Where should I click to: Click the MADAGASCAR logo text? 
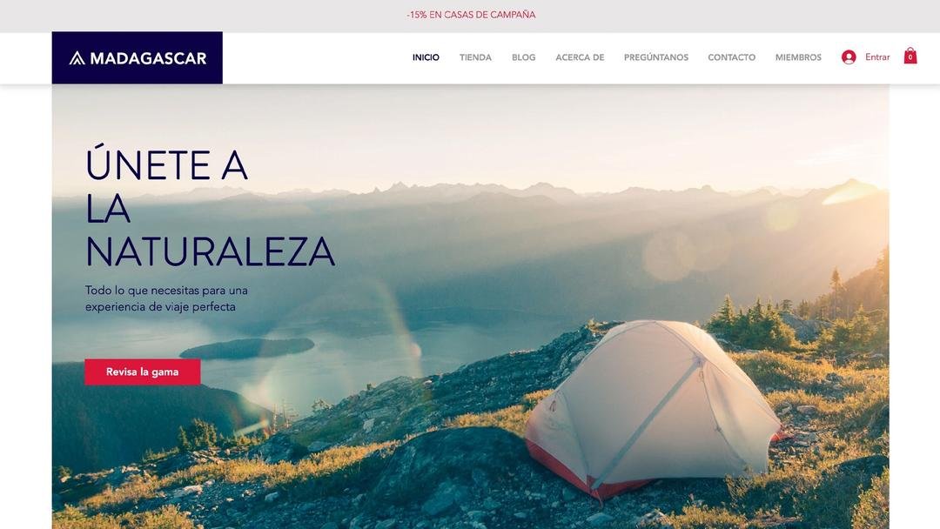(148, 58)
